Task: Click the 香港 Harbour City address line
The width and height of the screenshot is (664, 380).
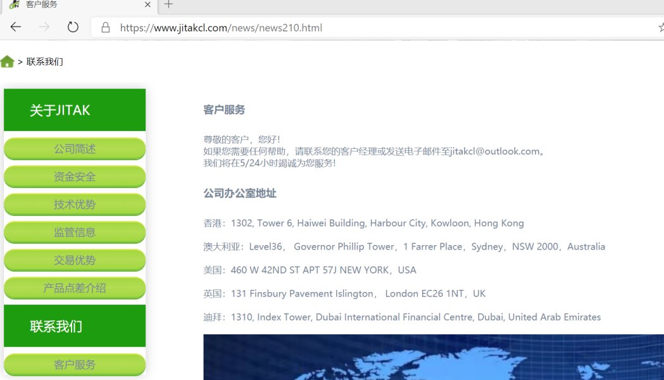Action: coord(363,224)
